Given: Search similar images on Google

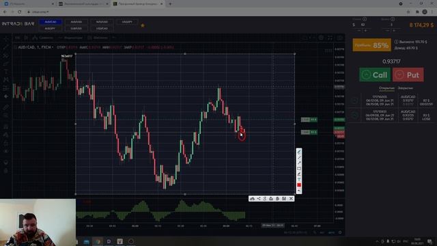Looking at the screenshot, I should coord(265,199).
